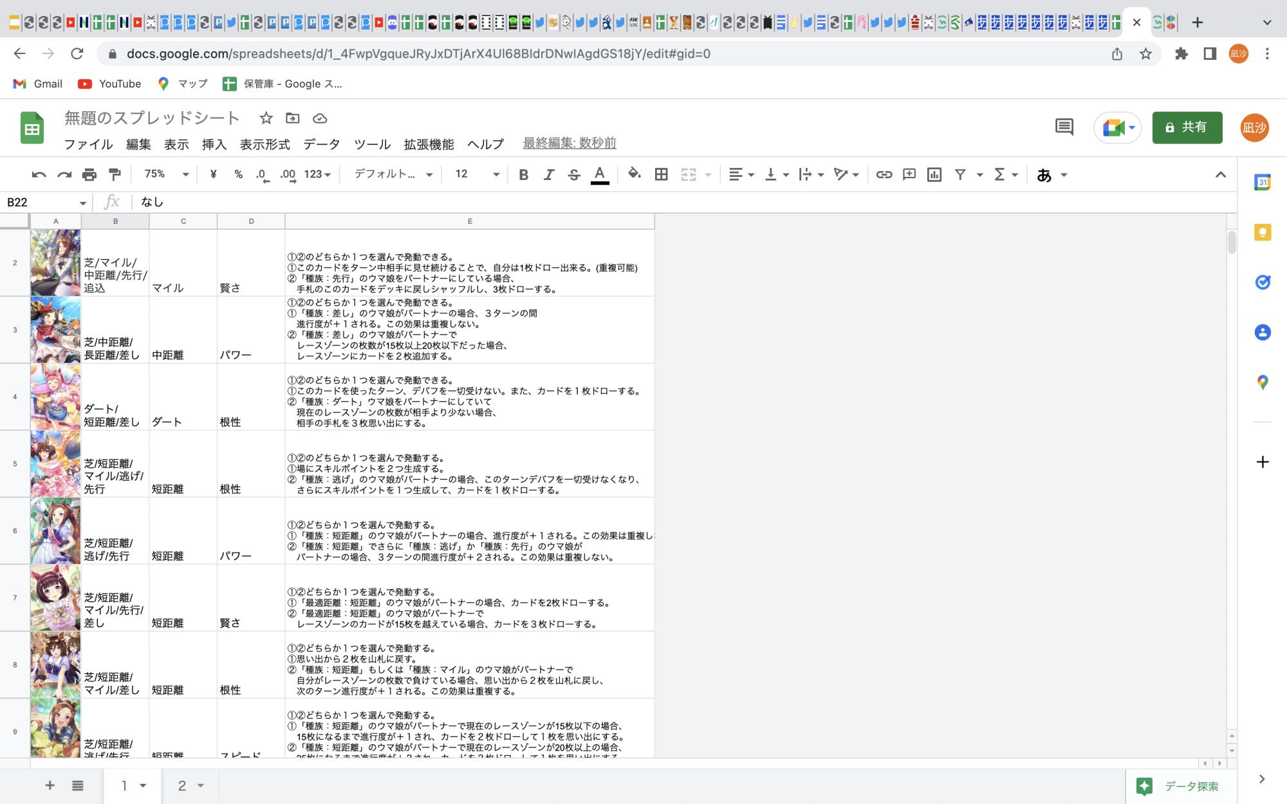Open Google Tasks side panel

click(1263, 282)
